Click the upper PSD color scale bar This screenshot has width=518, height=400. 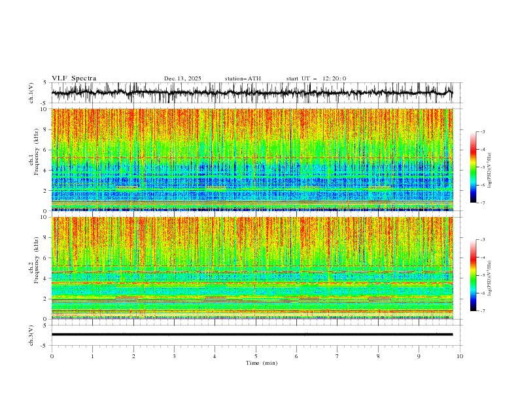pyautogui.click(x=473, y=167)
